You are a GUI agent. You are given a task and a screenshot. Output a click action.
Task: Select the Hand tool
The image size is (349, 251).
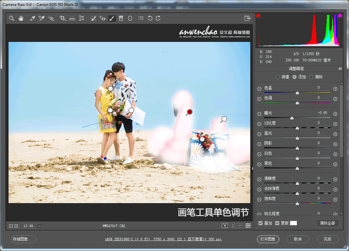pyautogui.click(x=21, y=18)
